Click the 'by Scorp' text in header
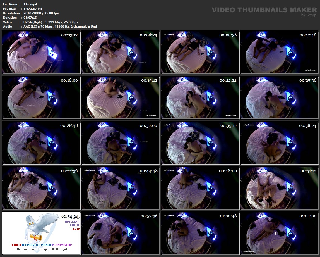This screenshot has height=257, width=320. (309, 15)
